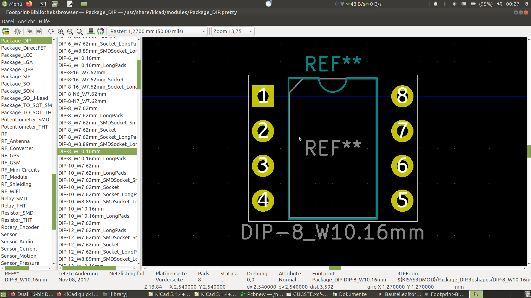This screenshot has height=298, width=531.
Task: Click the zoom out magnifier
Action: [70, 31]
